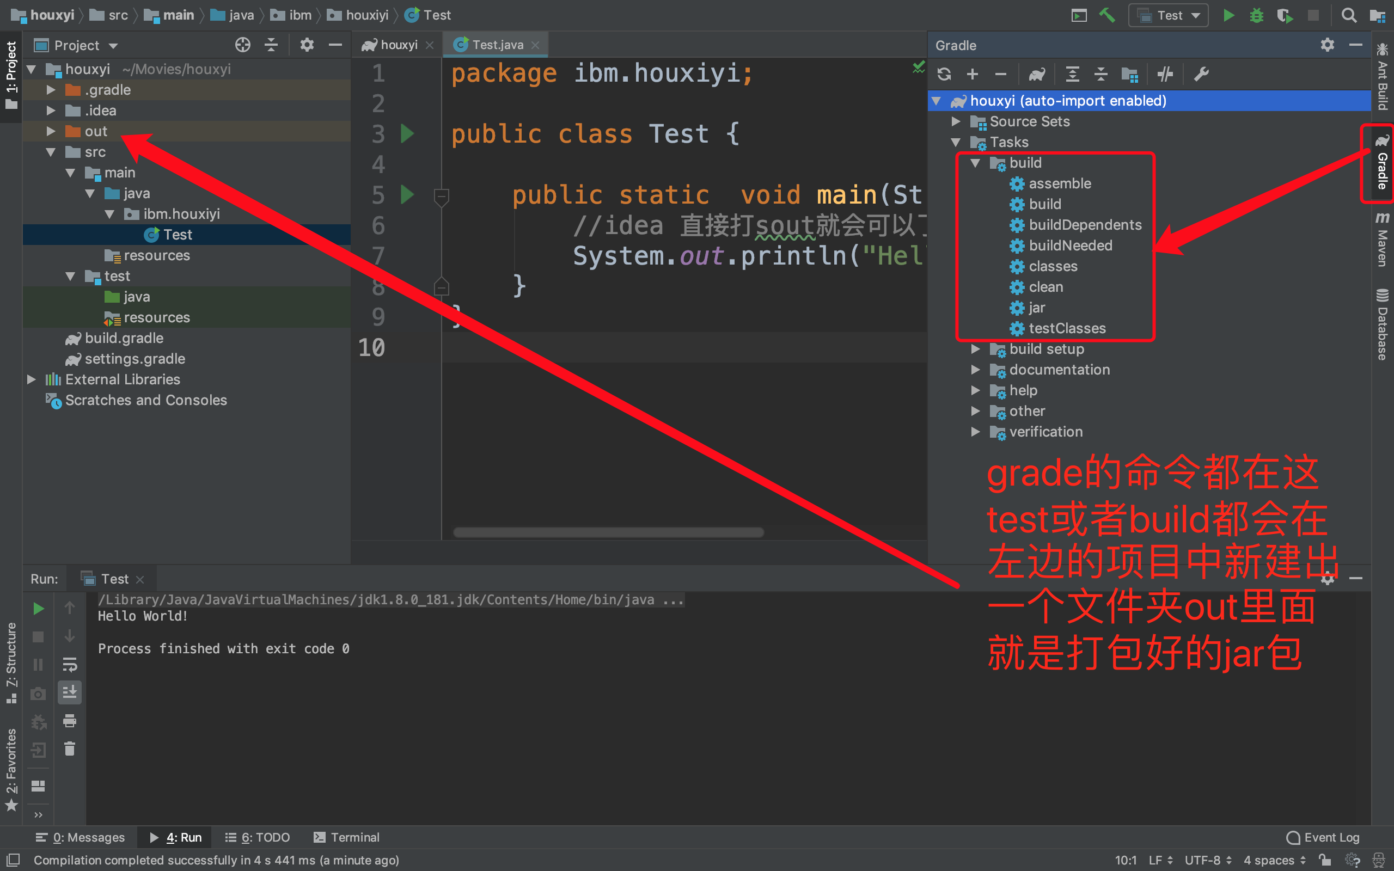Viewport: 1394px width, 871px height.
Task: Click the trash clear-all icon in Run panel
Action: pyautogui.click(x=70, y=749)
